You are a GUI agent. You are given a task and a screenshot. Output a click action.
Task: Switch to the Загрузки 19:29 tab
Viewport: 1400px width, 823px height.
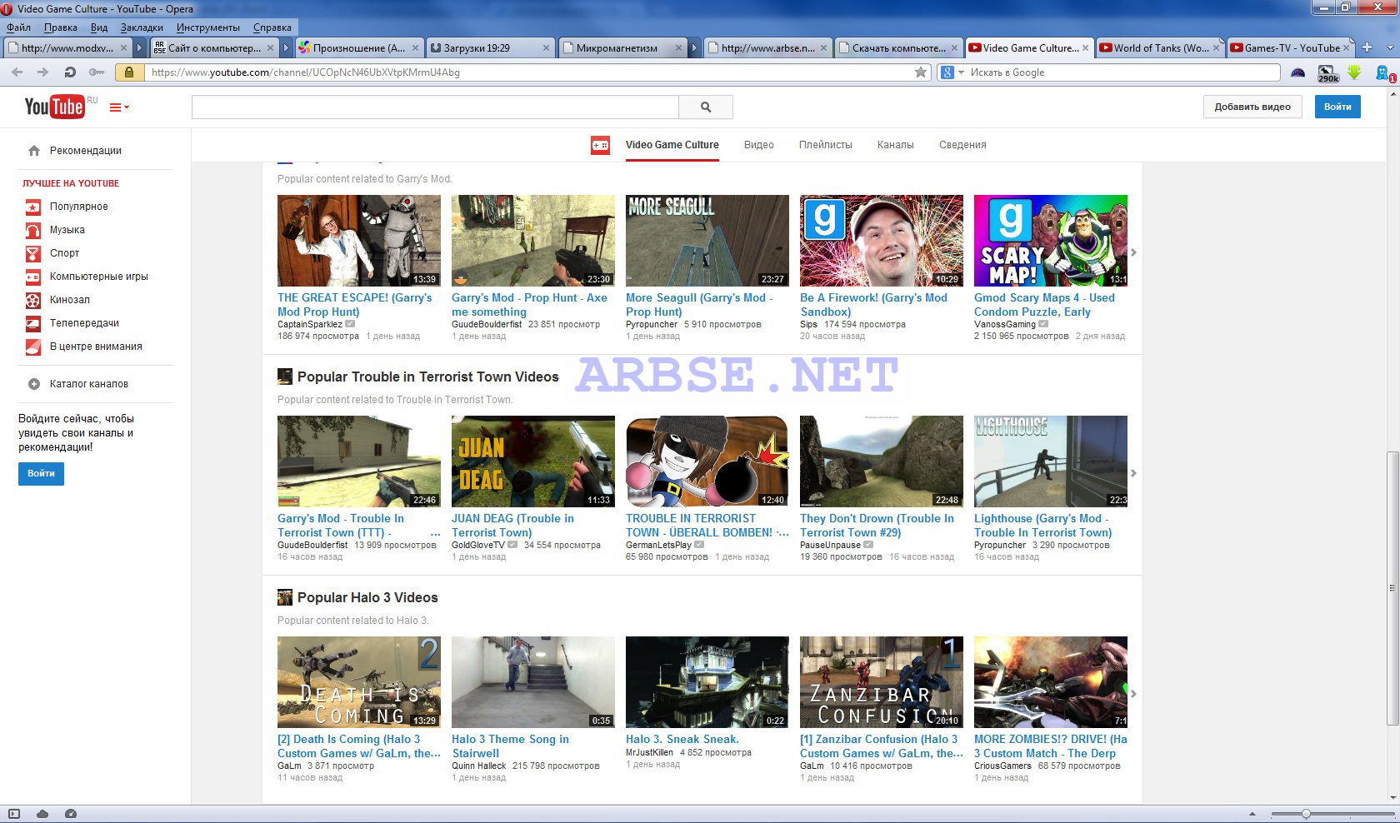pyautogui.click(x=489, y=47)
